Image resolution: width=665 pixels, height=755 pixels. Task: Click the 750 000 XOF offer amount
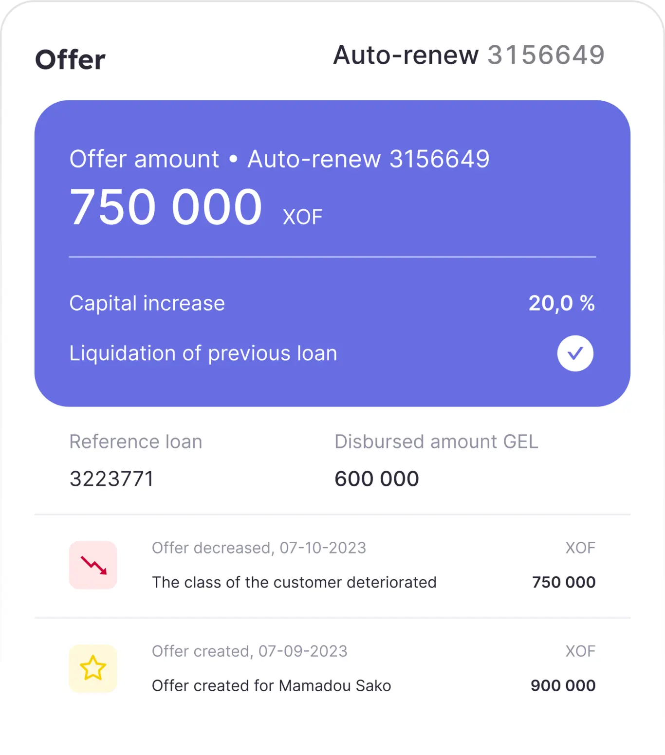(196, 208)
